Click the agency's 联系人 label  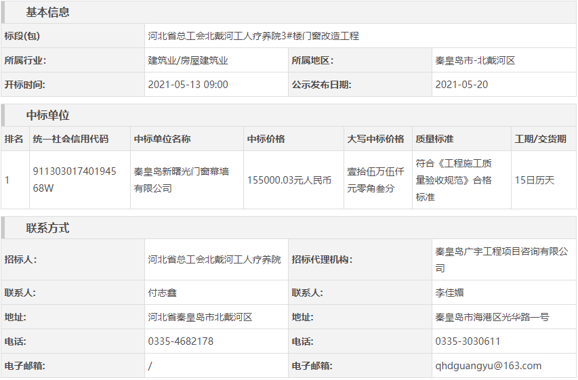coord(307,293)
